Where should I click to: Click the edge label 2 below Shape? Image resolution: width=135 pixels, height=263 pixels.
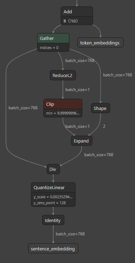104,126
